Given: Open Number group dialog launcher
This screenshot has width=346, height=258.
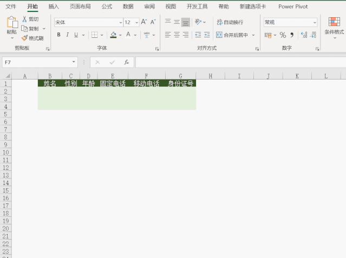Looking at the screenshot, I should pyautogui.click(x=317, y=49).
